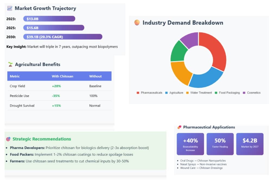
Task: Click the pill icon beside Pharmaceutical Applications
Action: point(179,127)
